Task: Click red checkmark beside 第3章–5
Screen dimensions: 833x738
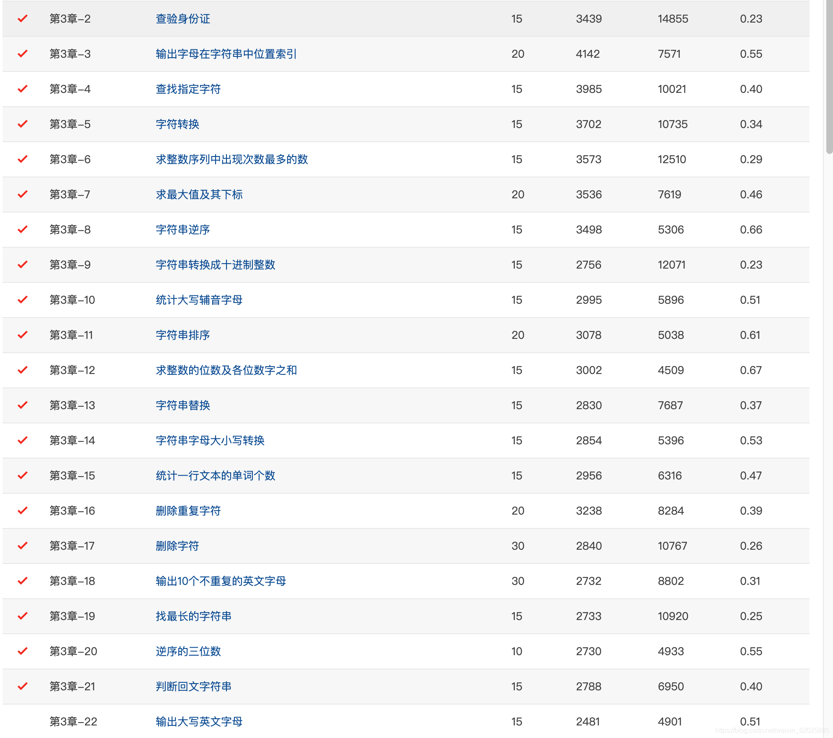Action: (x=23, y=124)
